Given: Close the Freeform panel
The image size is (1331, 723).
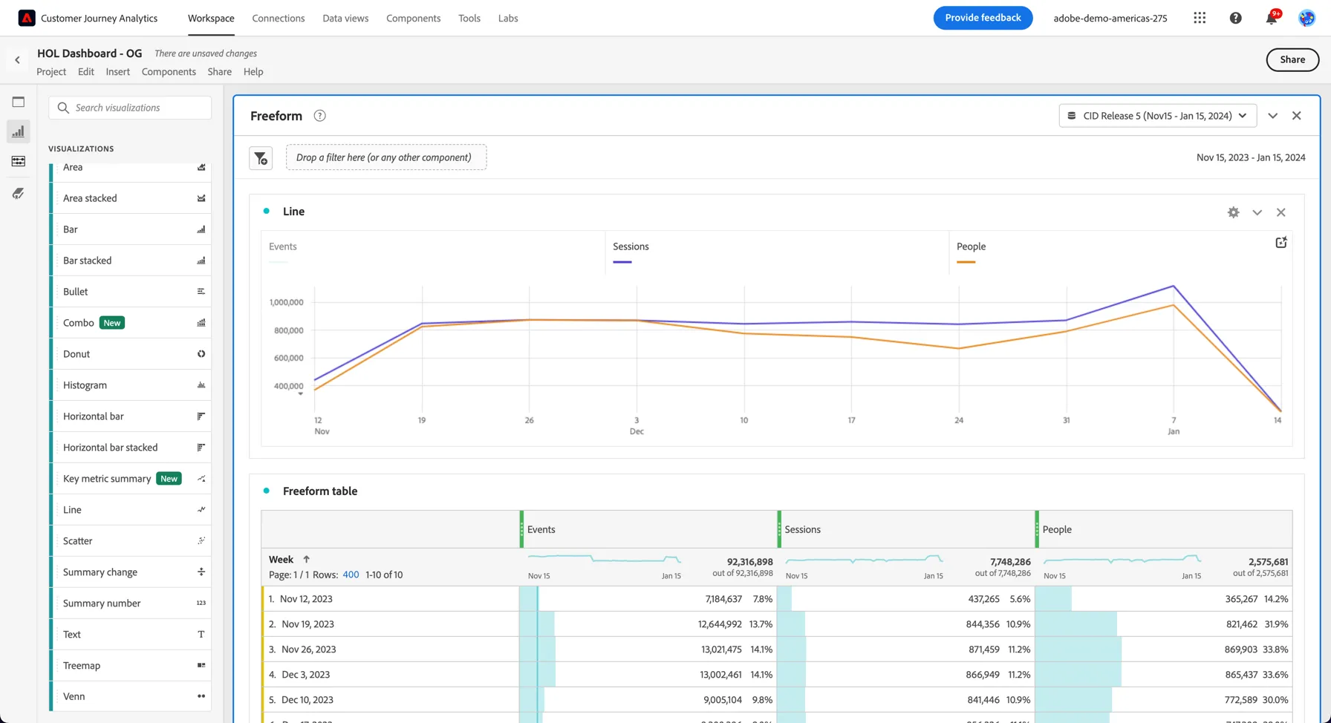Looking at the screenshot, I should [x=1297, y=116].
